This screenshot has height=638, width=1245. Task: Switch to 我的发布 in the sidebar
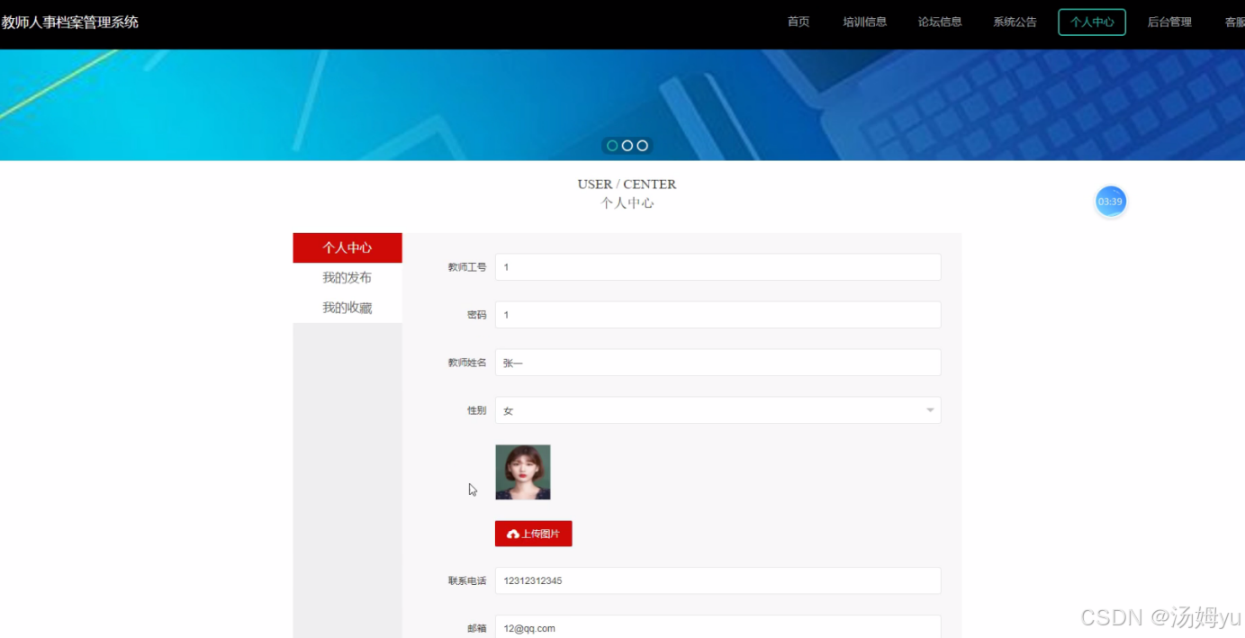(347, 277)
